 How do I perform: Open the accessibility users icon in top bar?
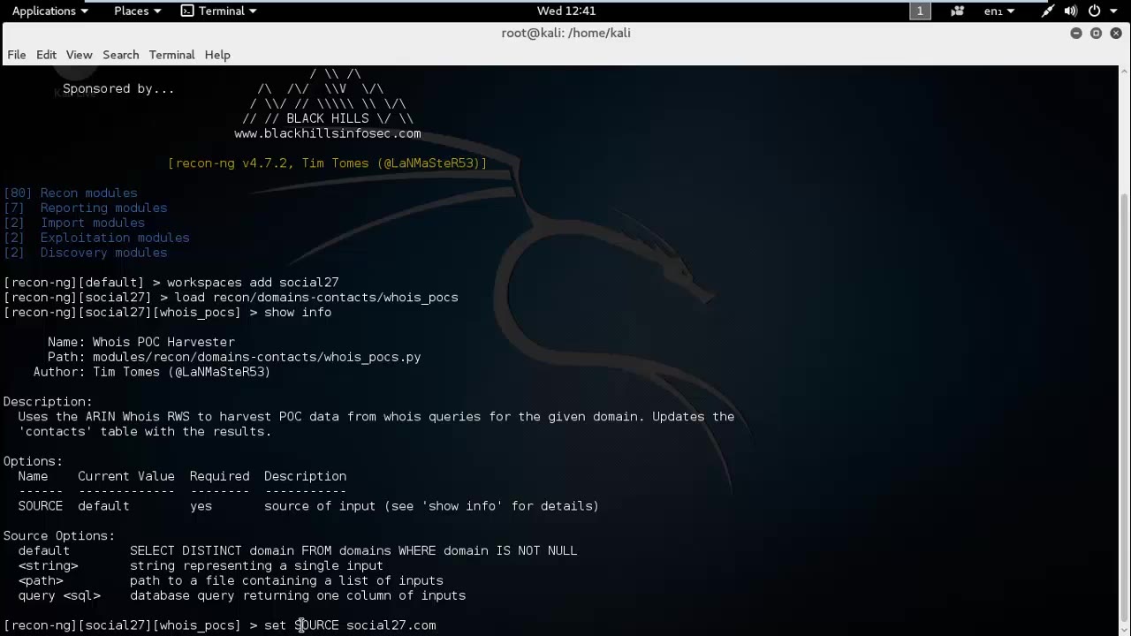coord(957,11)
